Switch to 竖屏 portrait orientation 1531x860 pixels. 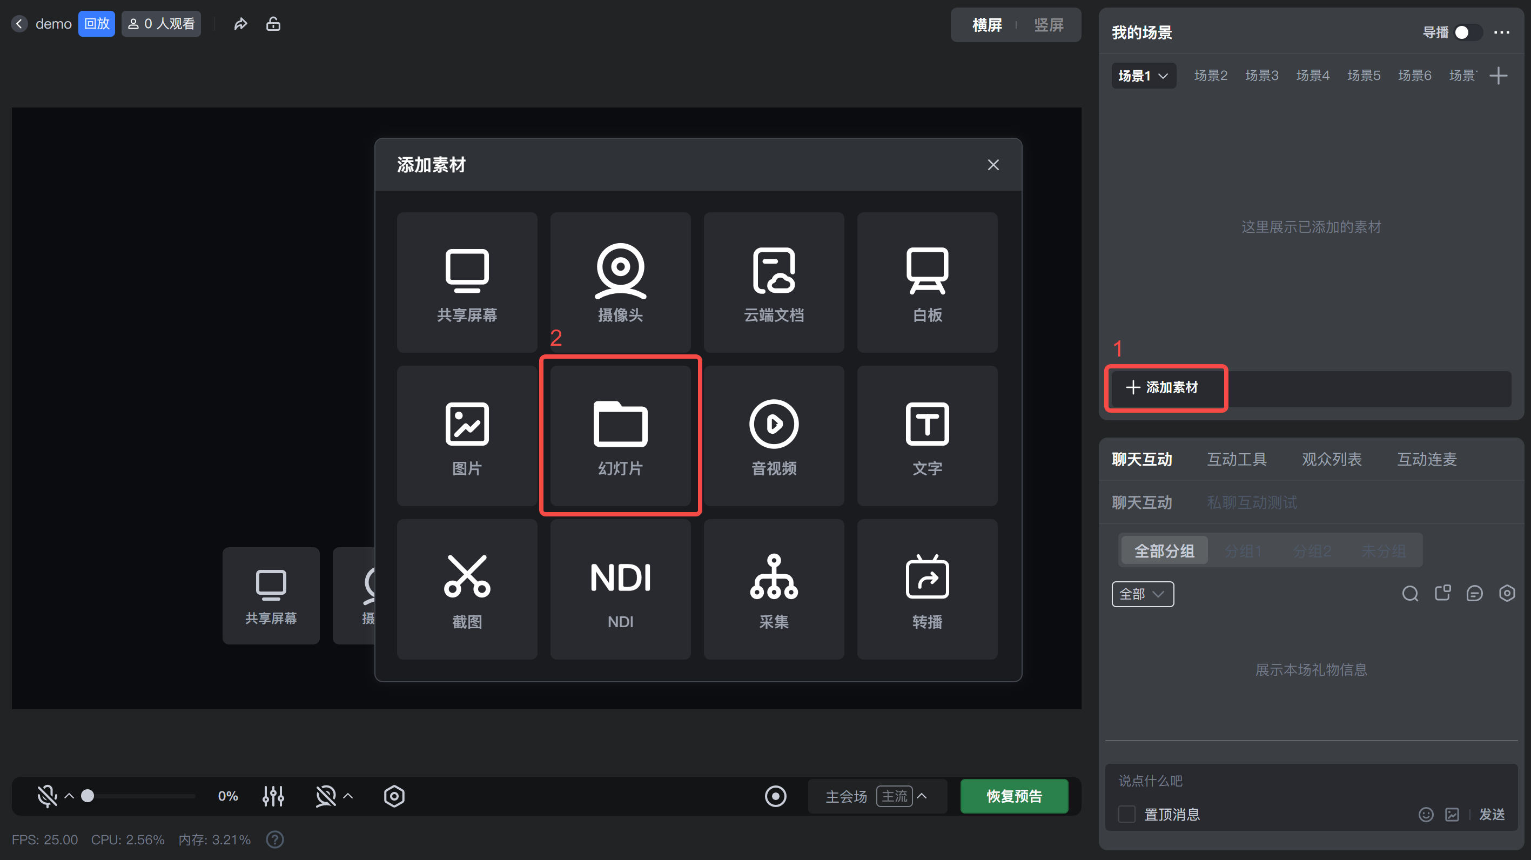(x=1049, y=25)
